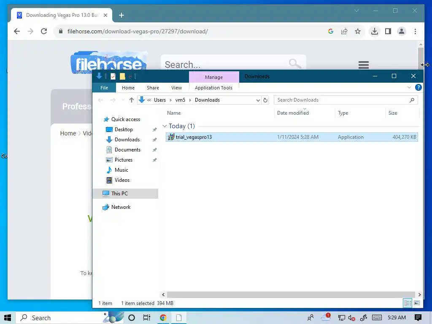
Task: Click the search magnifier in Search Downloads
Action: [412, 100]
